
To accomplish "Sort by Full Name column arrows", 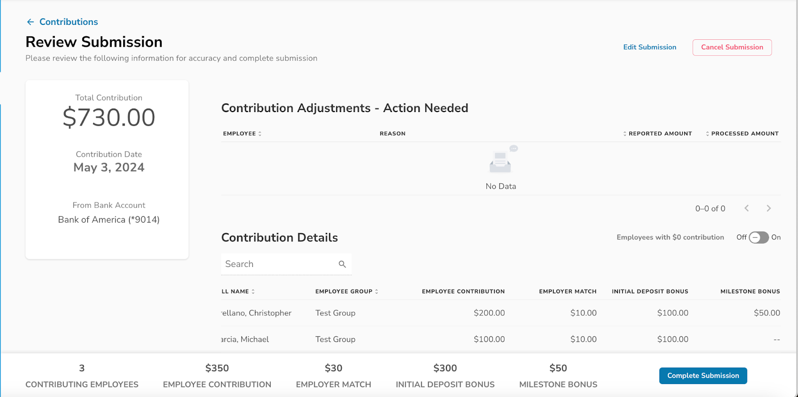I will click(253, 291).
